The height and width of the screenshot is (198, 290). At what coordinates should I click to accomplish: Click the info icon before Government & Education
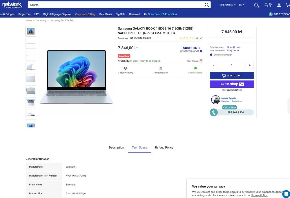(x=145, y=14)
